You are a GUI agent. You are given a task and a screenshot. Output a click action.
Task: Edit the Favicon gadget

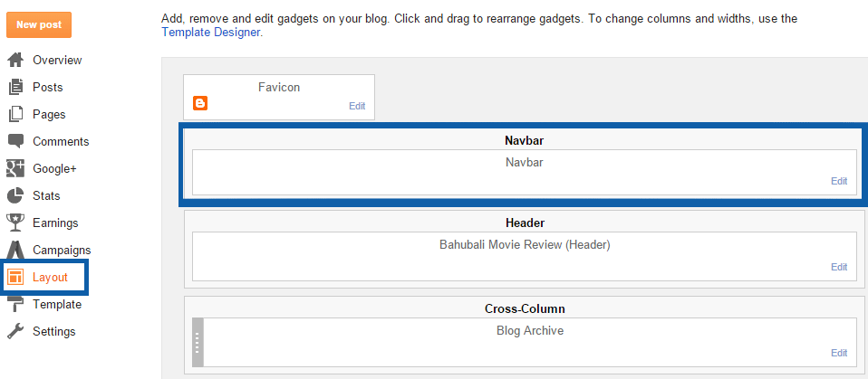[357, 106]
